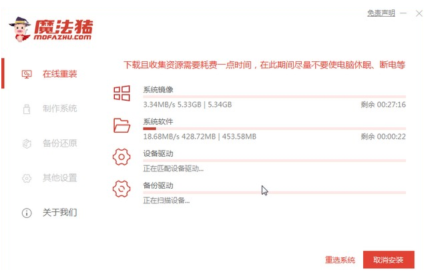Click the 关于我们 info icon
Viewport: 446px width, 278px height.
[27, 213]
